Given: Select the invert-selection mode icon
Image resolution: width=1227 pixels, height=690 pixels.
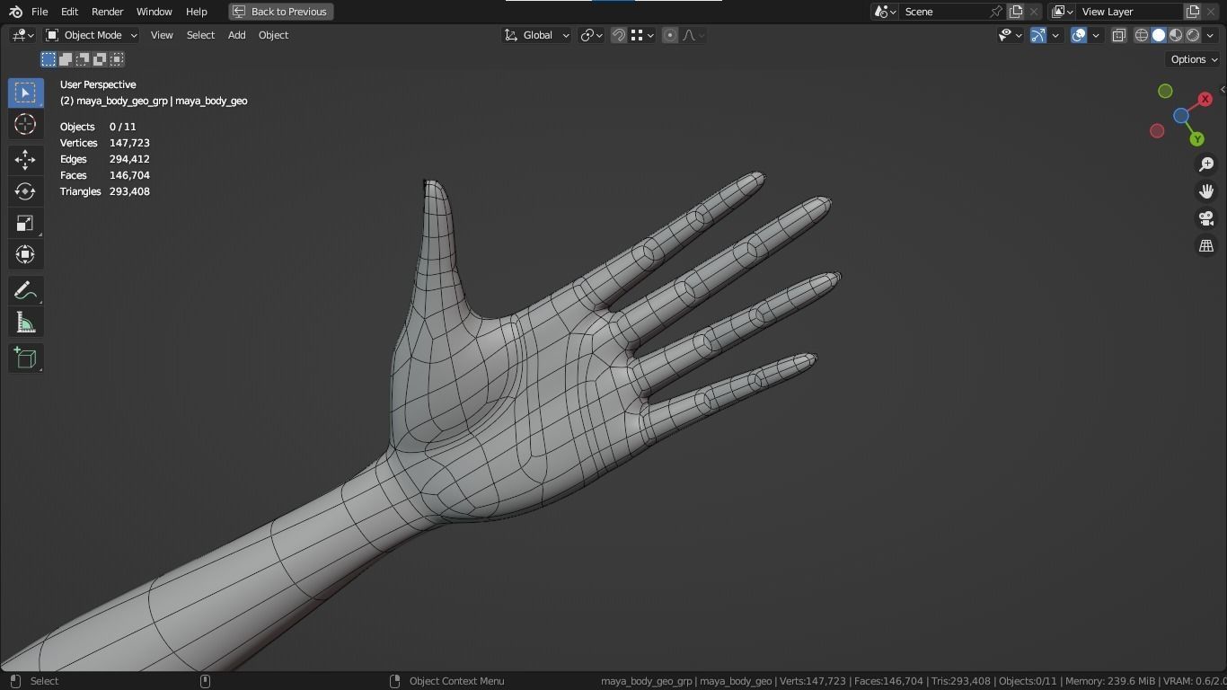Looking at the screenshot, I should 100,59.
